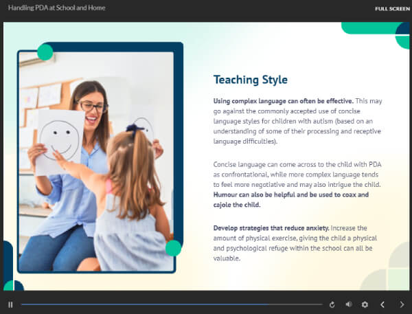Mute the audio with the speaker icon
This screenshot has width=412, height=314.
click(x=348, y=304)
